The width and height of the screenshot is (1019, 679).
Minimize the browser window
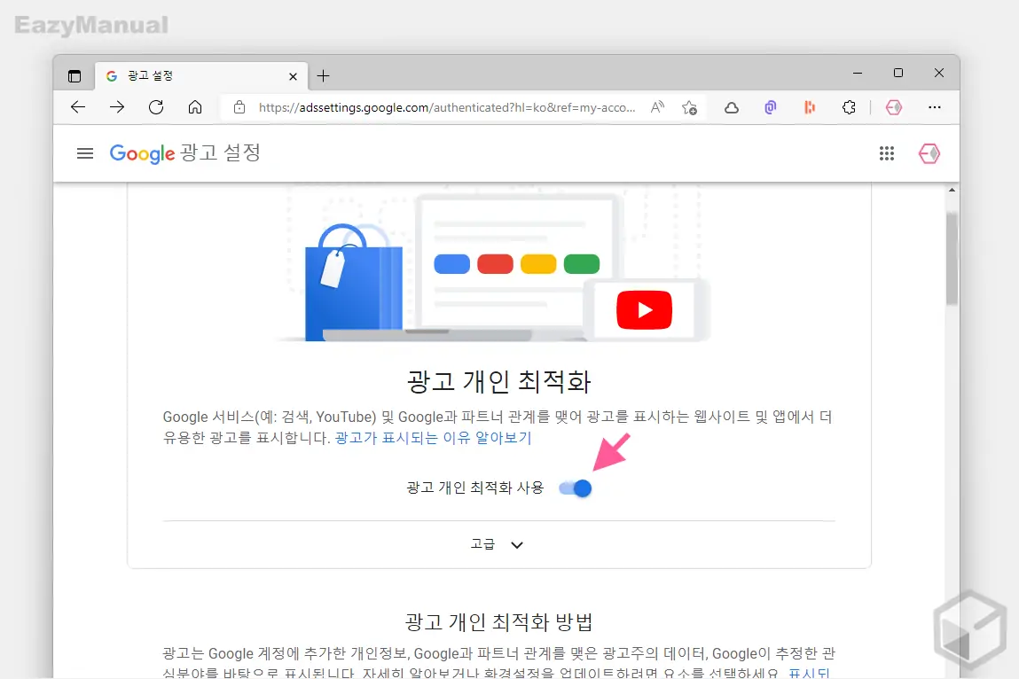coord(858,74)
